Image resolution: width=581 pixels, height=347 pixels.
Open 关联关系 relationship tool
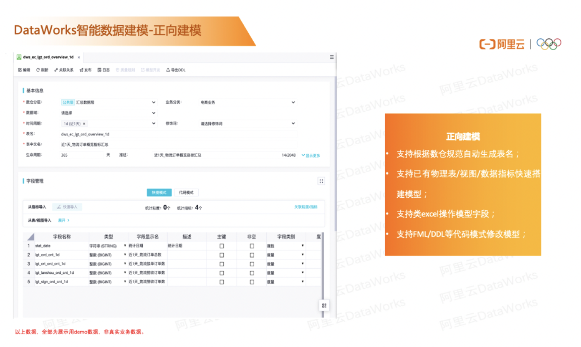(64, 70)
